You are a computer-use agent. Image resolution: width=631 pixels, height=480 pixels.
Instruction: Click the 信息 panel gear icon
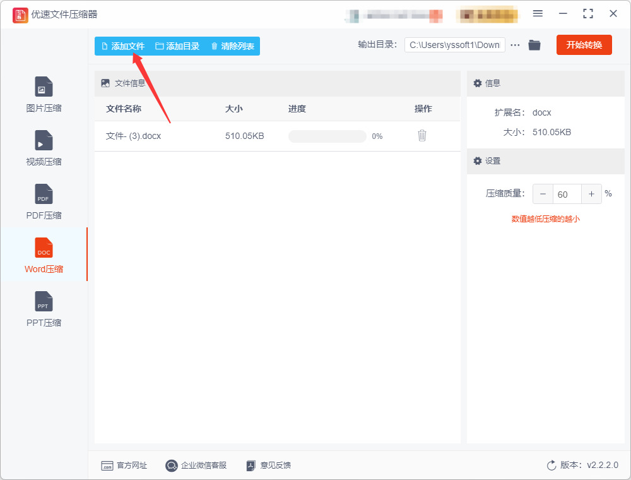tap(477, 83)
